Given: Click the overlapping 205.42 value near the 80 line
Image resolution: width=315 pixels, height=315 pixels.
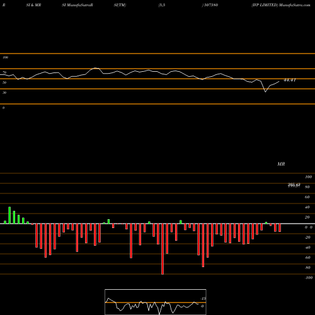Looking at the screenshot, I should (x=294, y=185).
